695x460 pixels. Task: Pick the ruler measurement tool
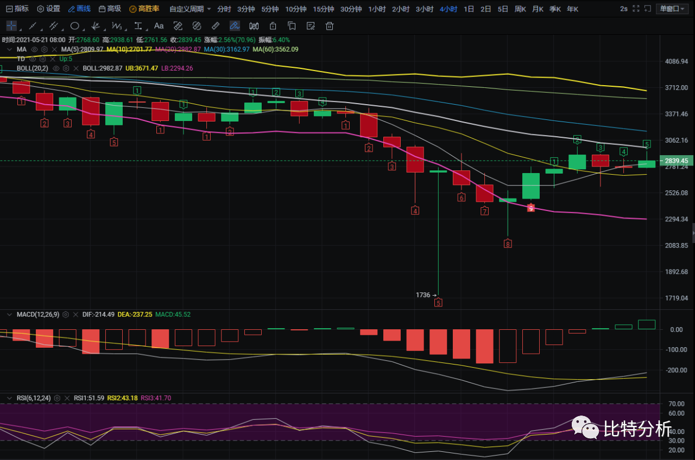[216, 25]
